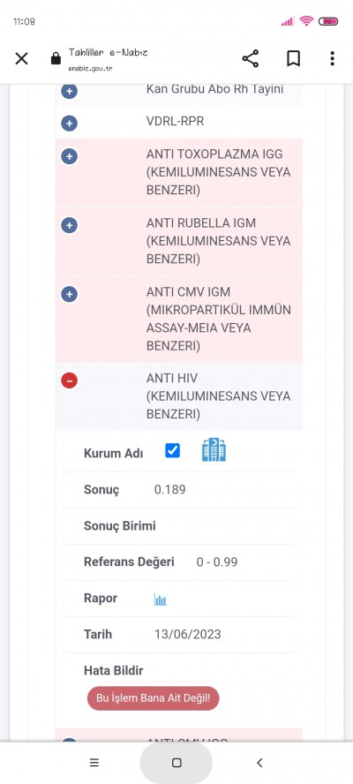This screenshot has width=353, height=784.
Task: Open recent apps via hamburger nav icon
Action: (x=94, y=763)
